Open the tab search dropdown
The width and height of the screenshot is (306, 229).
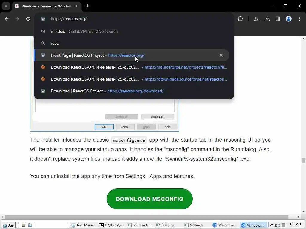click(x=6, y=6)
